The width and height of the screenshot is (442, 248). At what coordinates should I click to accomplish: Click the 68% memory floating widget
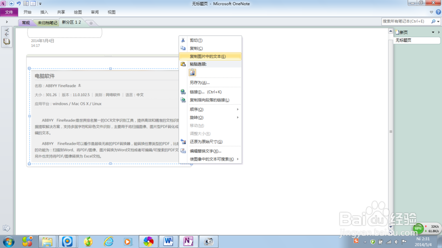(x=418, y=228)
